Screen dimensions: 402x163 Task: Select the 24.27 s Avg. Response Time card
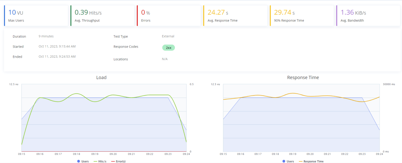point(235,15)
